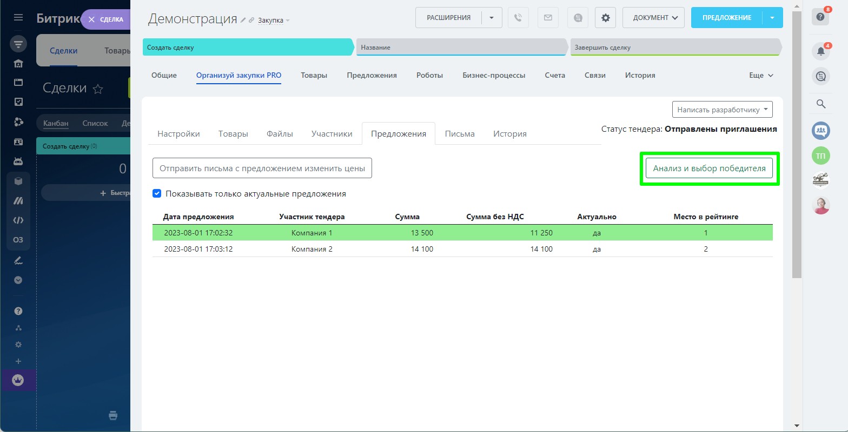Open the ДОКУМЕНТ dropdown

tap(653, 18)
